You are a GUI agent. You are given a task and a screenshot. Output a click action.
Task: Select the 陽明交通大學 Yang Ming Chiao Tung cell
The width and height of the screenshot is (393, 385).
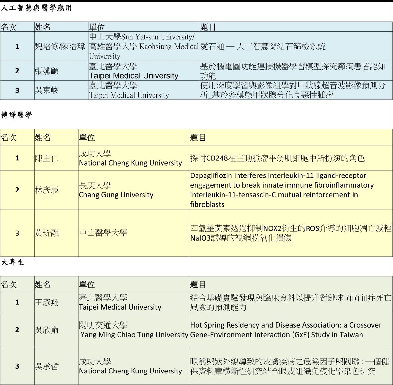pos(134,330)
